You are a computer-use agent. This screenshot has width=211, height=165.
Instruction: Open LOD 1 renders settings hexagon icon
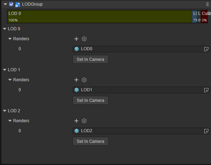[x=84, y=80]
